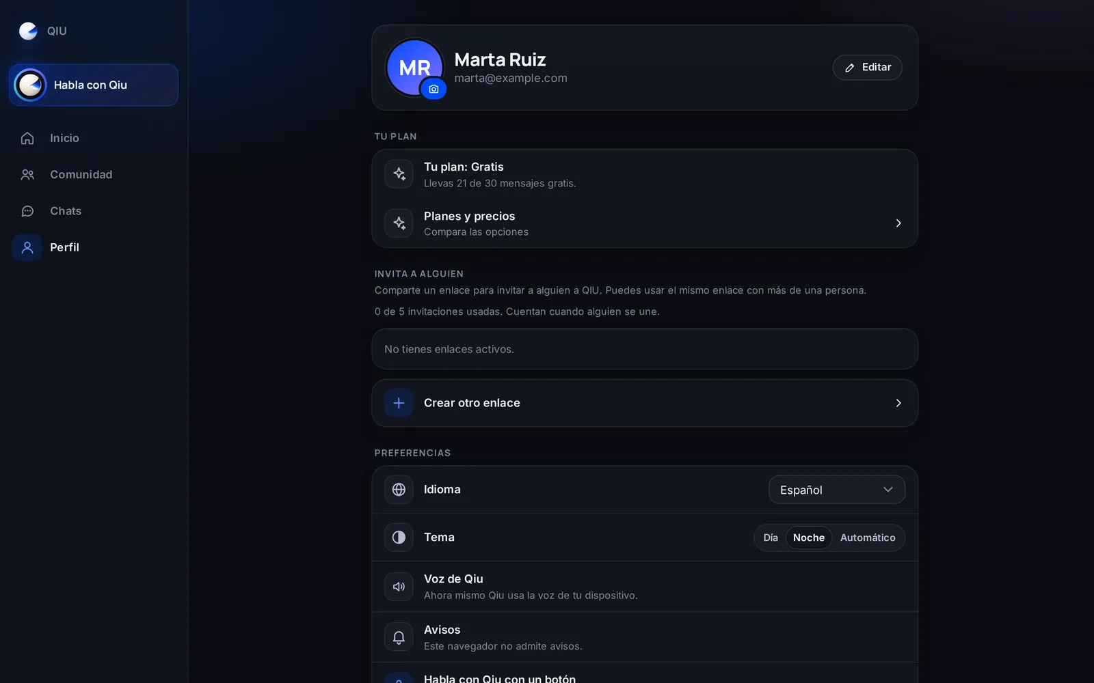This screenshot has width=1094, height=683.
Task: Select Perfil user icon
Action: pyautogui.click(x=27, y=247)
